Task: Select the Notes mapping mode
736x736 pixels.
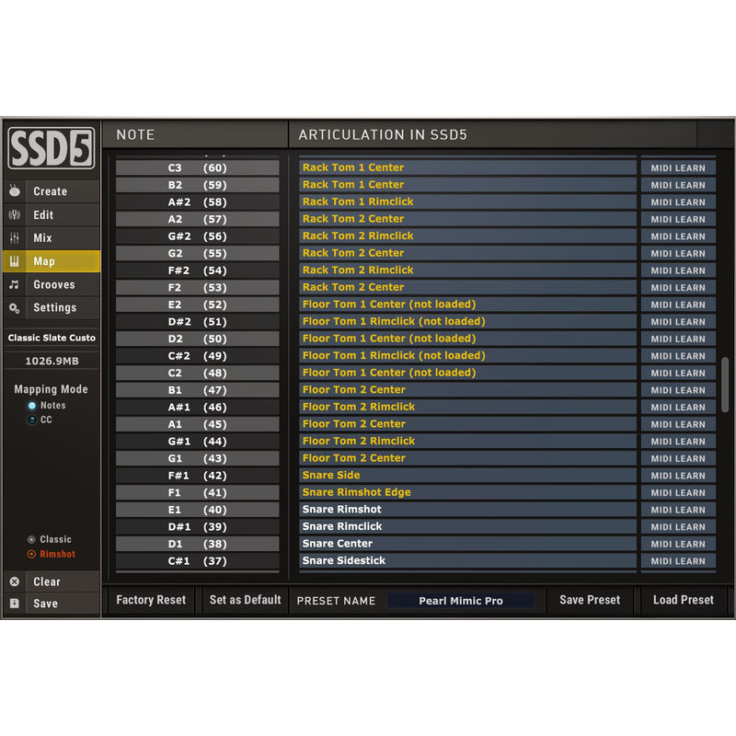Action: click(32, 406)
